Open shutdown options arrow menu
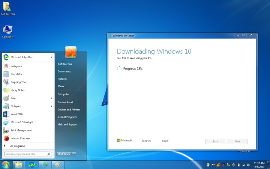The image size is (270, 169). pyautogui.click(x=74, y=154)
